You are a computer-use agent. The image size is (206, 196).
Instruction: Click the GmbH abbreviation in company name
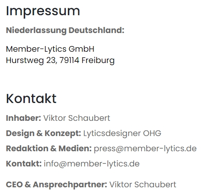(81, 49)
